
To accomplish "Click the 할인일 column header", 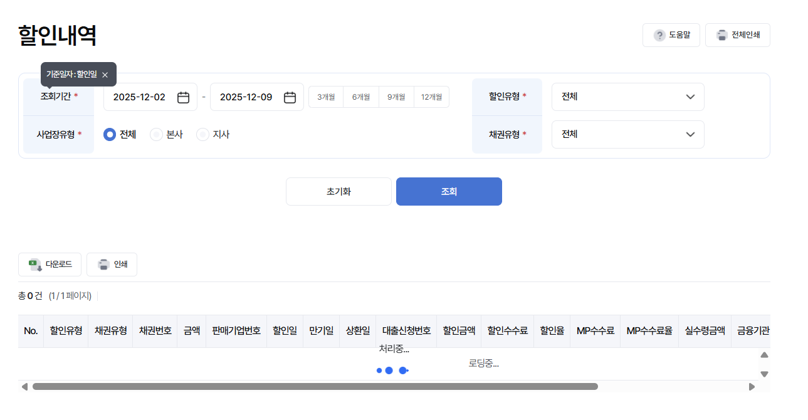I will tap(285, 331).
